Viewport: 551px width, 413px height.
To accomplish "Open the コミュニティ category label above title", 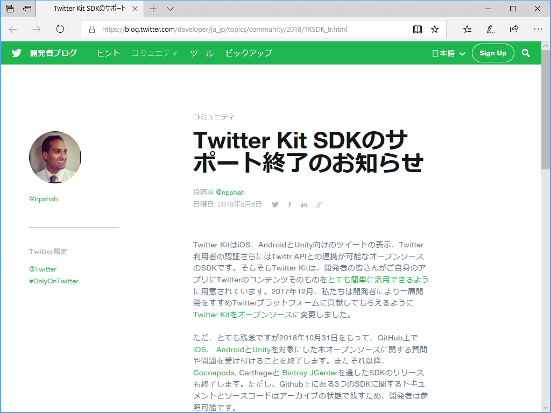I will (214, 117).
